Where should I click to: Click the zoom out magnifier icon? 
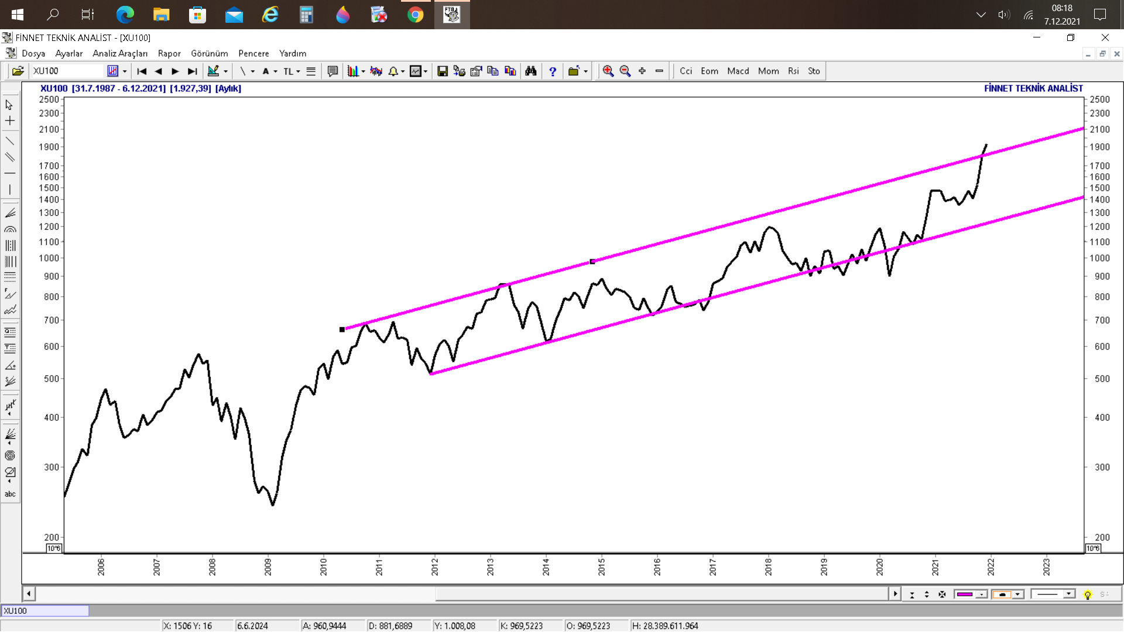pos(625,71)
